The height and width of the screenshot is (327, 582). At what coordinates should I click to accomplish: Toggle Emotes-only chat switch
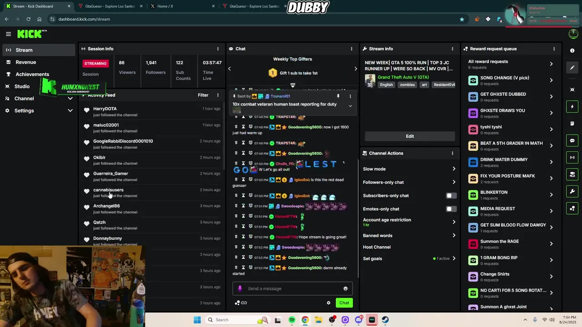click(451, 209)
